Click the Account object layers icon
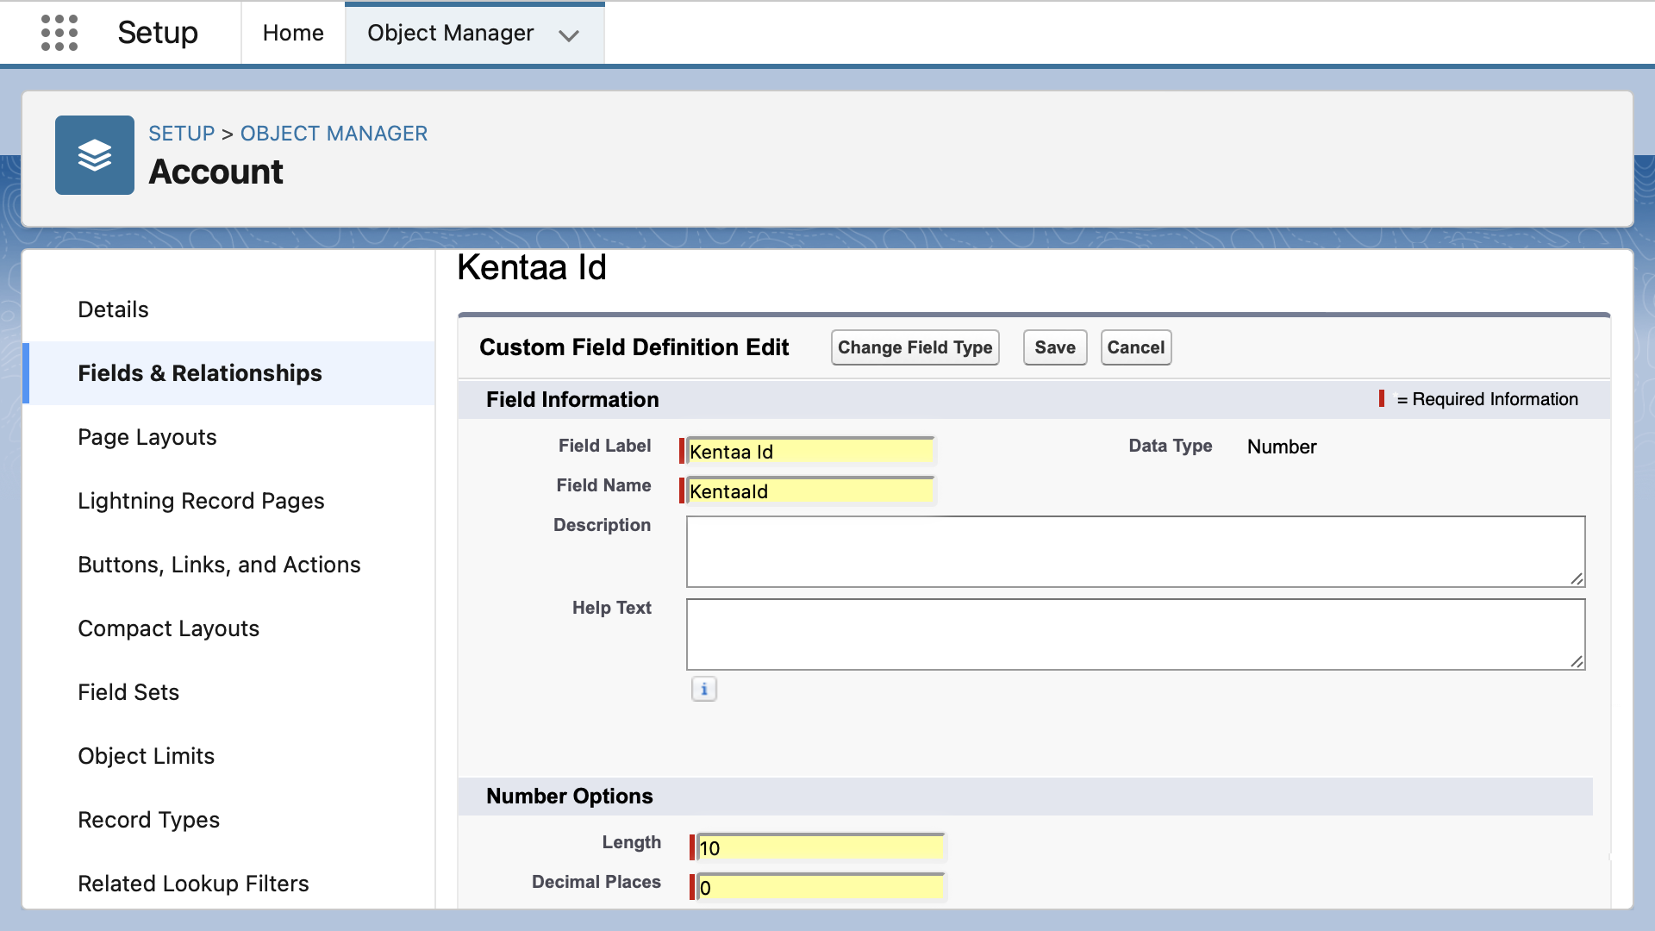The height and width of the screenshot is (931, 1655). coord(95,155)
